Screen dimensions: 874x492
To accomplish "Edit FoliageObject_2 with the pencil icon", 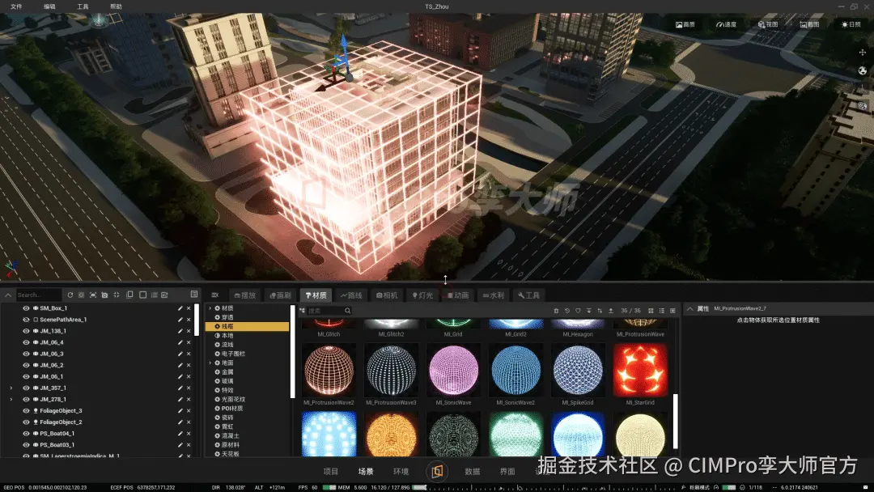I will point(180,422).
